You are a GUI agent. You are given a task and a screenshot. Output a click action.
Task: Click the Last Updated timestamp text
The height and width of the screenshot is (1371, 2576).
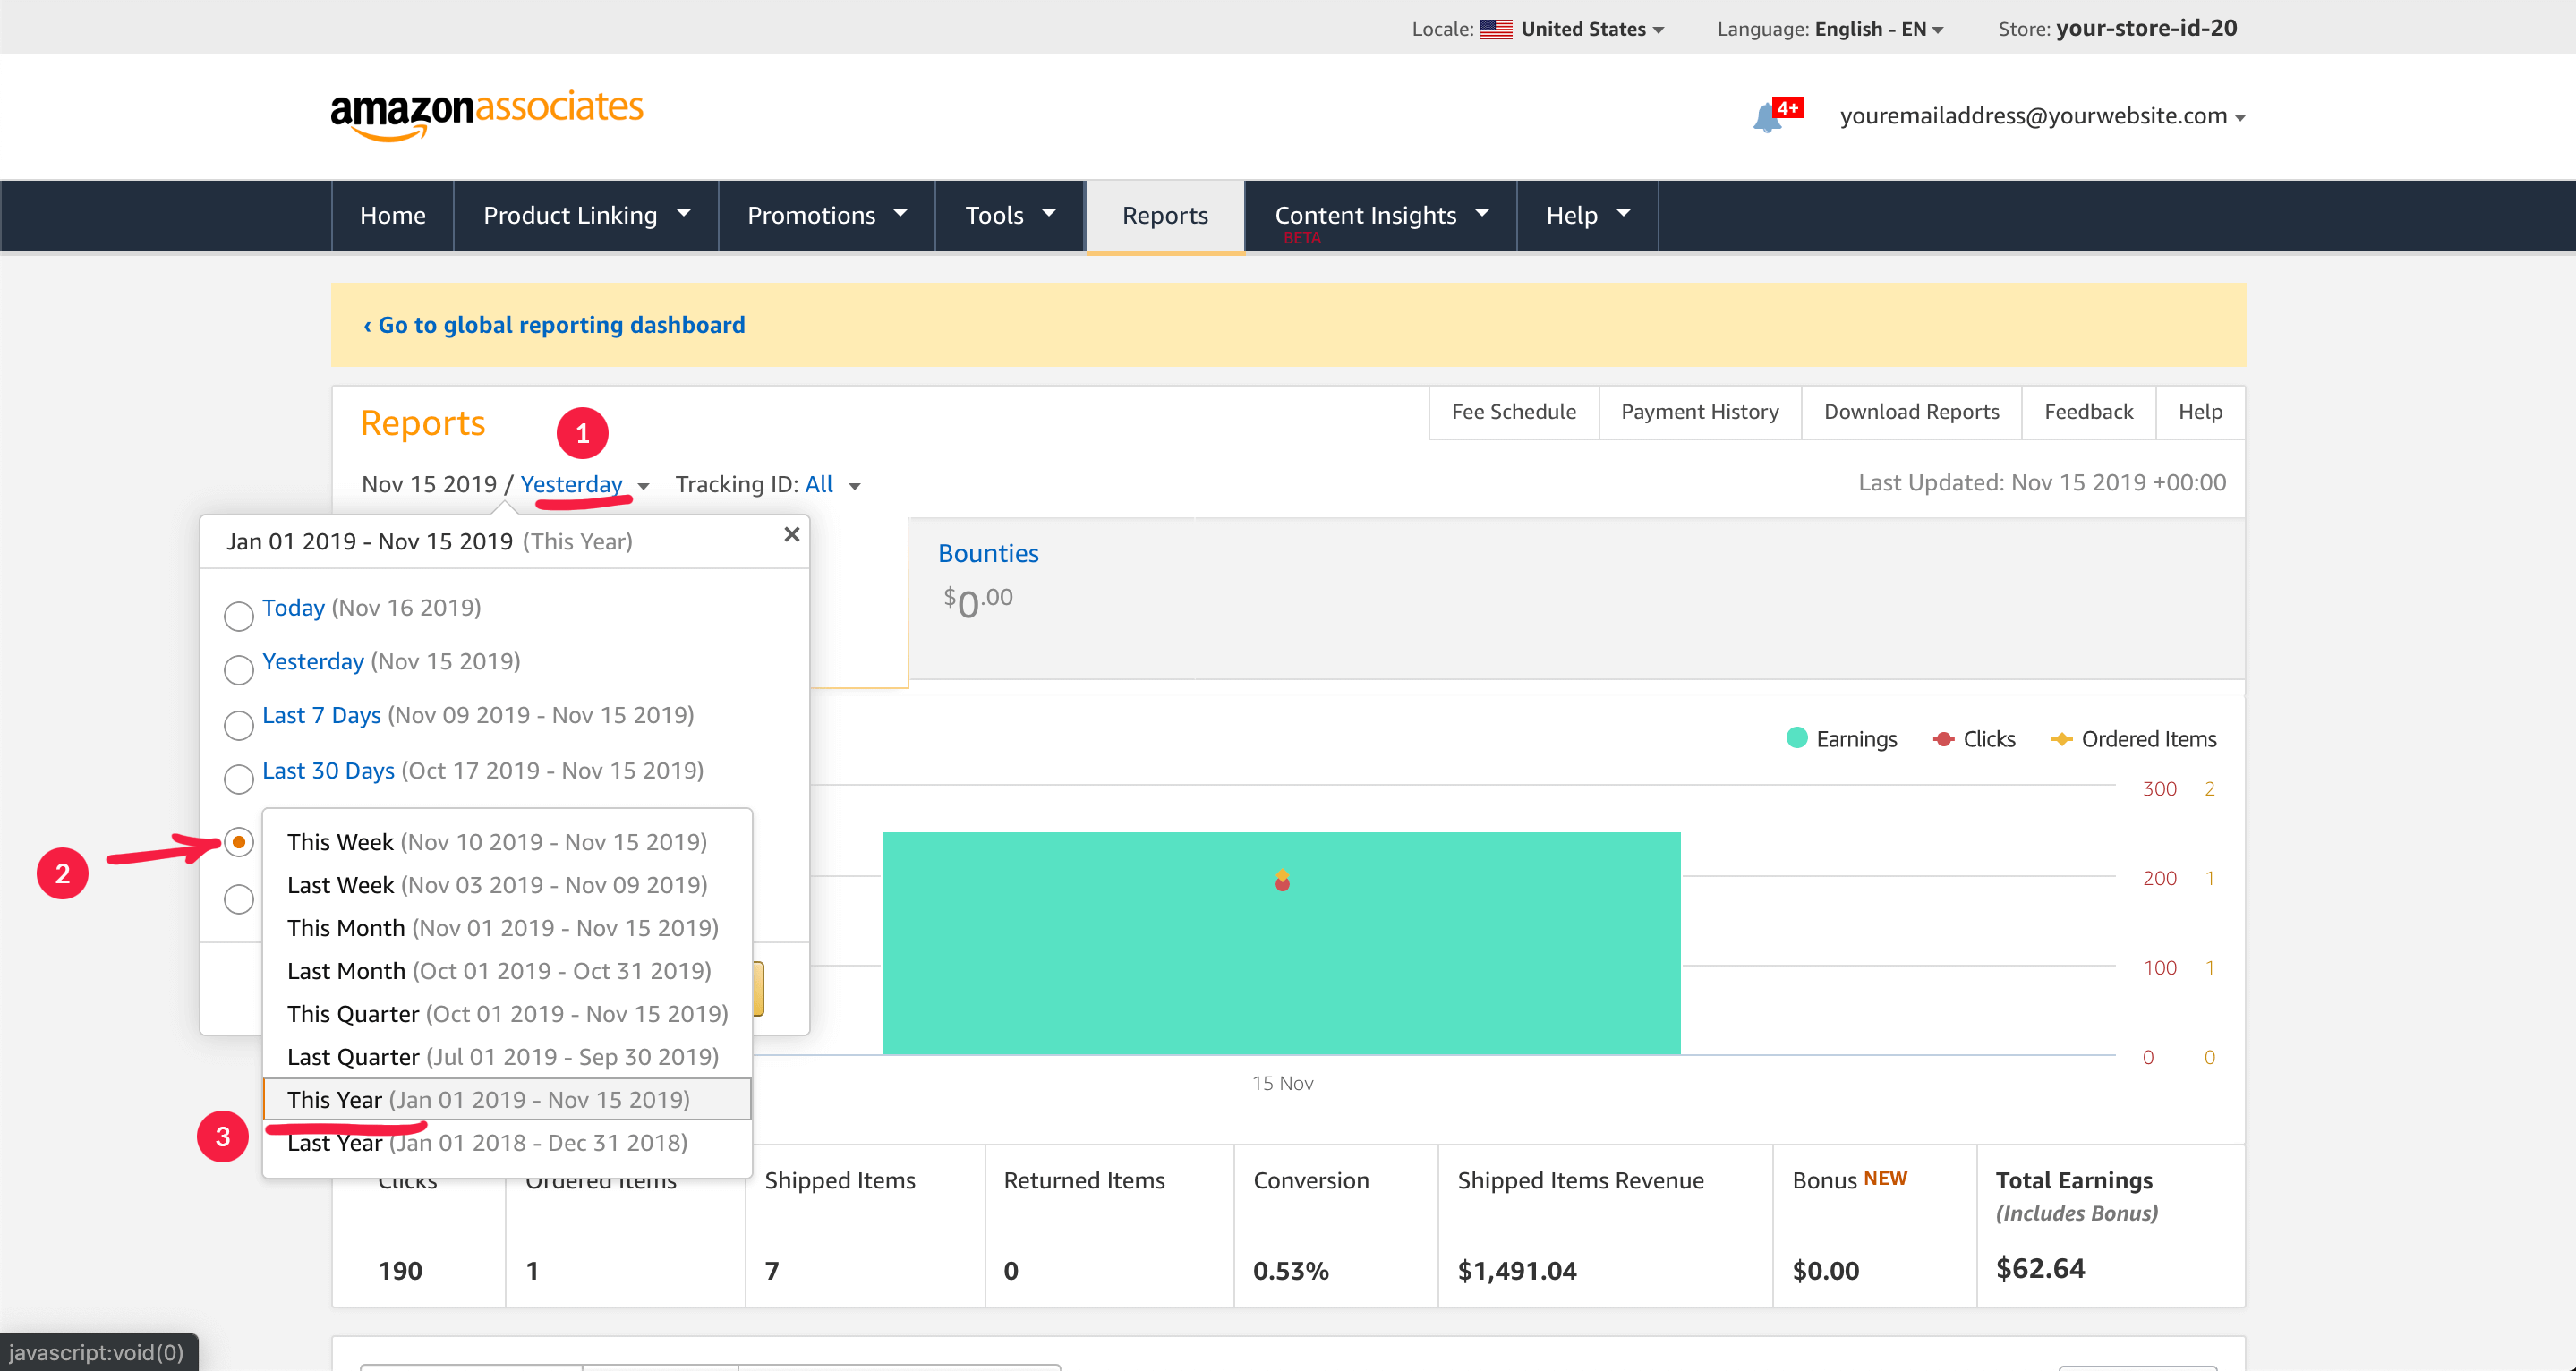(x=2042, y=483)
